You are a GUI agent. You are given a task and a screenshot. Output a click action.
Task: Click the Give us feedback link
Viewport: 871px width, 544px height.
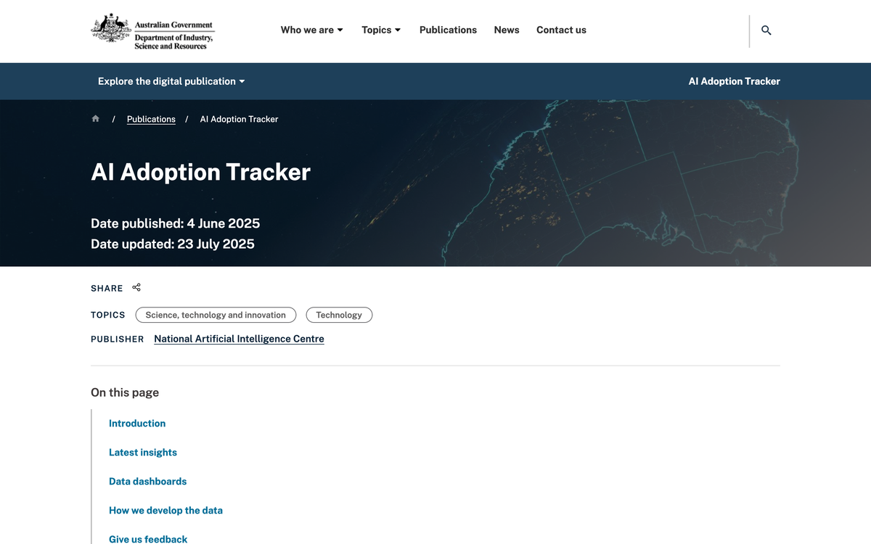[x=147, y=539]
